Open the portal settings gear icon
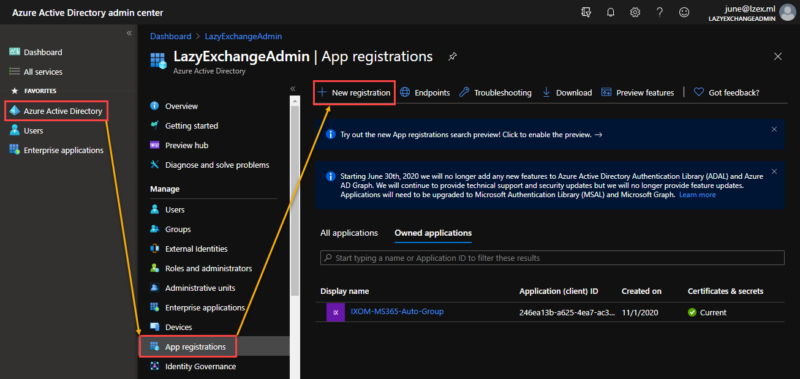Screen dimensions: 800x379 pyautogui.click(x=635, y=12)
